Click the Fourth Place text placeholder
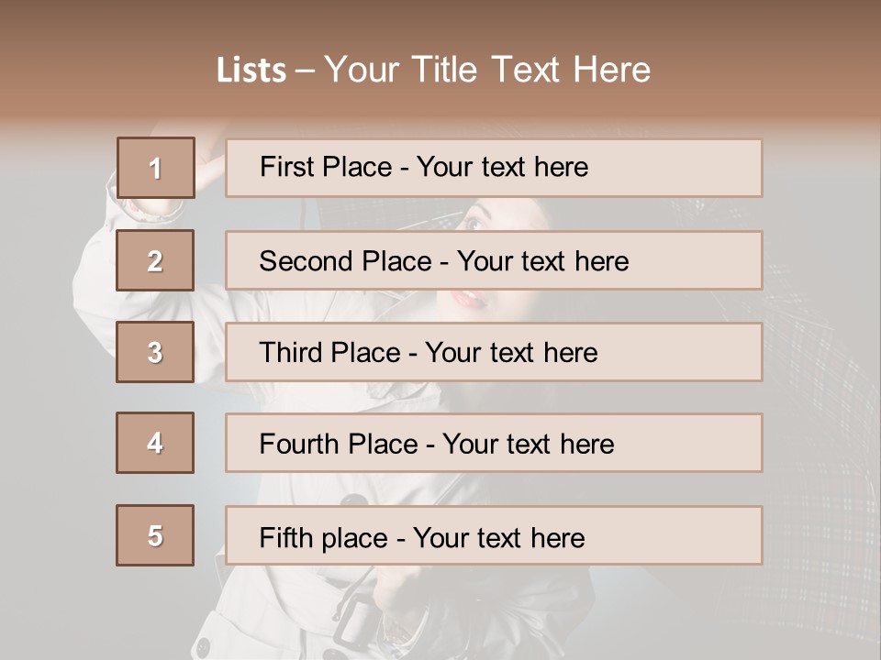The width and height of the screenshot is (881, 660). pyautogui.click(x=494, y=443)
